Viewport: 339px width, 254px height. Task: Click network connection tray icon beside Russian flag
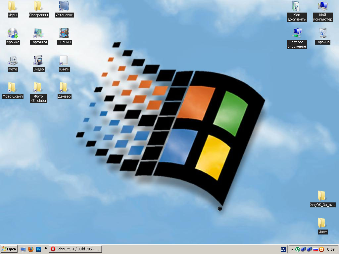(310, 249)
